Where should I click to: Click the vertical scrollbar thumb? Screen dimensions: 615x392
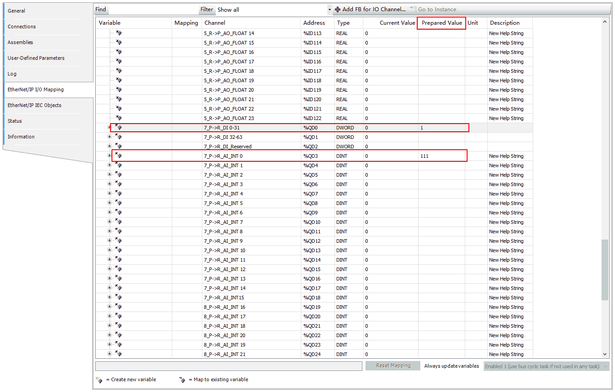click(x=605, y=269)
